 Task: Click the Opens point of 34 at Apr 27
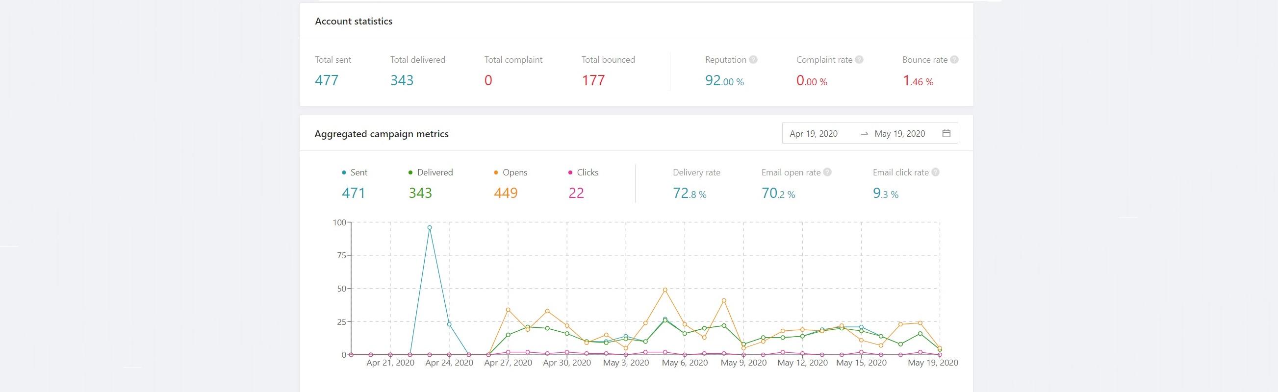[508, 310]
